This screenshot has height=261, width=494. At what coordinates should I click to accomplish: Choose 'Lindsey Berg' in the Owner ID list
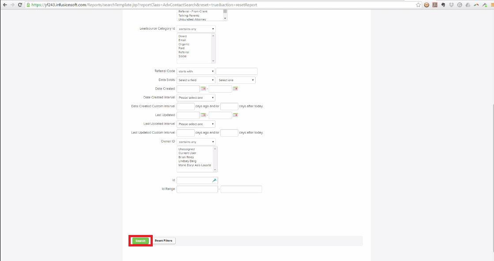coord(187,161)
